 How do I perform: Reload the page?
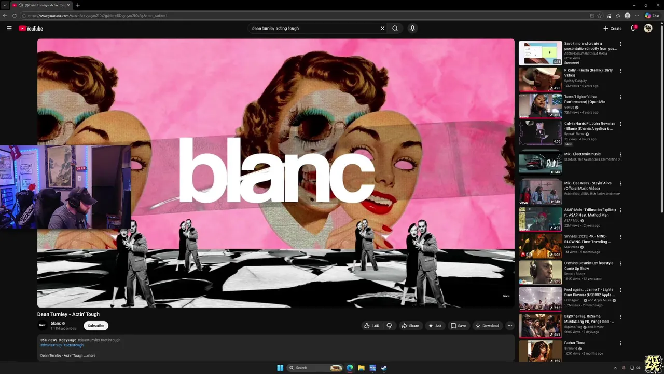14,16
